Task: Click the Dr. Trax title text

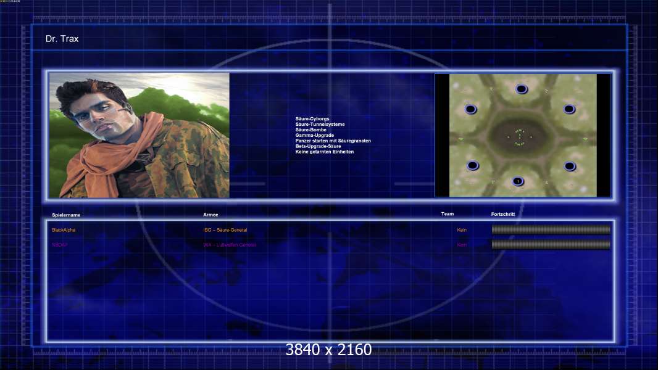Action: (62, 39)
